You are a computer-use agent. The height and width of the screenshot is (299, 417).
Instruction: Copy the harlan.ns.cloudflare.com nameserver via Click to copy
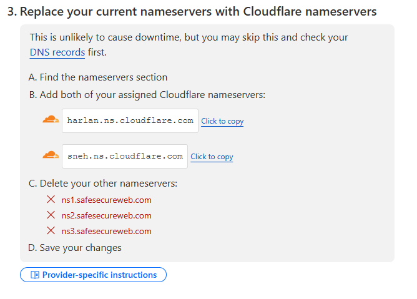222,121
